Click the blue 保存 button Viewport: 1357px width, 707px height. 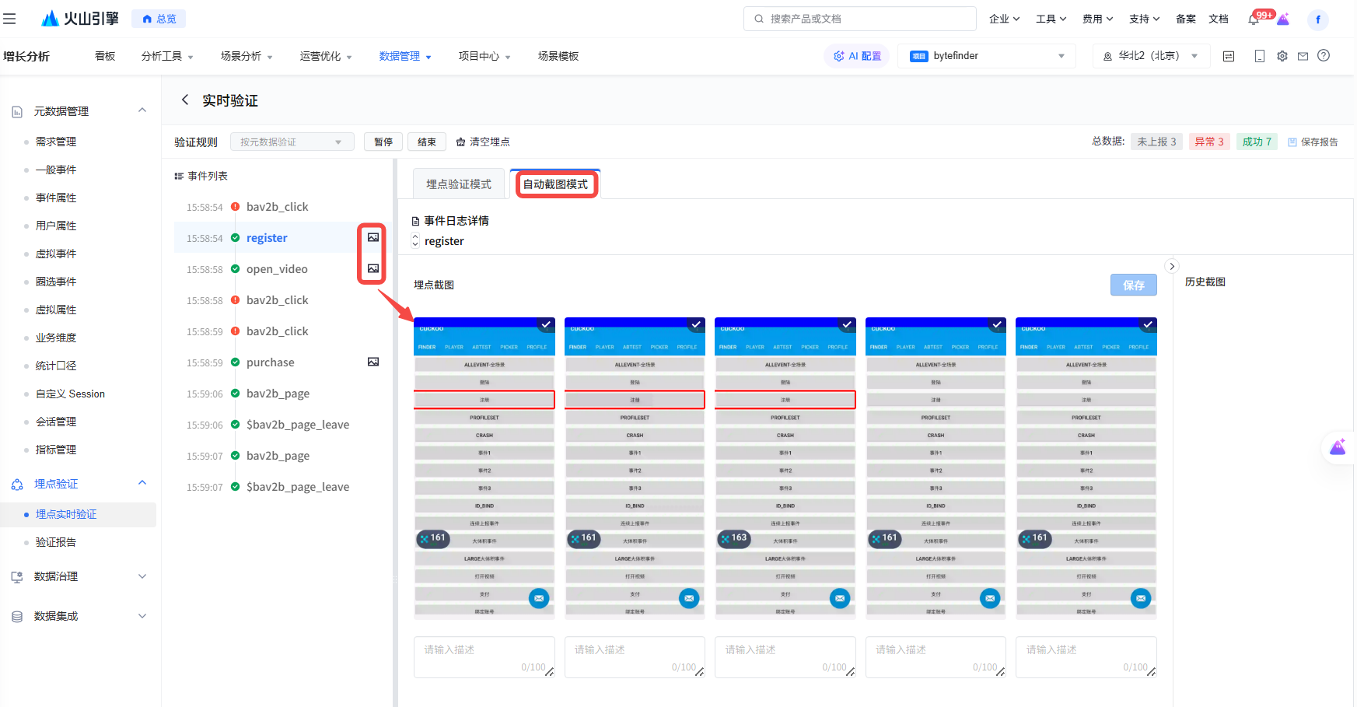(x=1133, y=285)
